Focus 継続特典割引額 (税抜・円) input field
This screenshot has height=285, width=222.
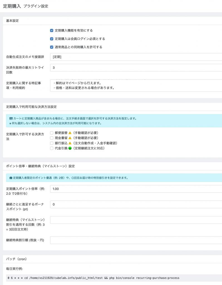click(136, 240)
